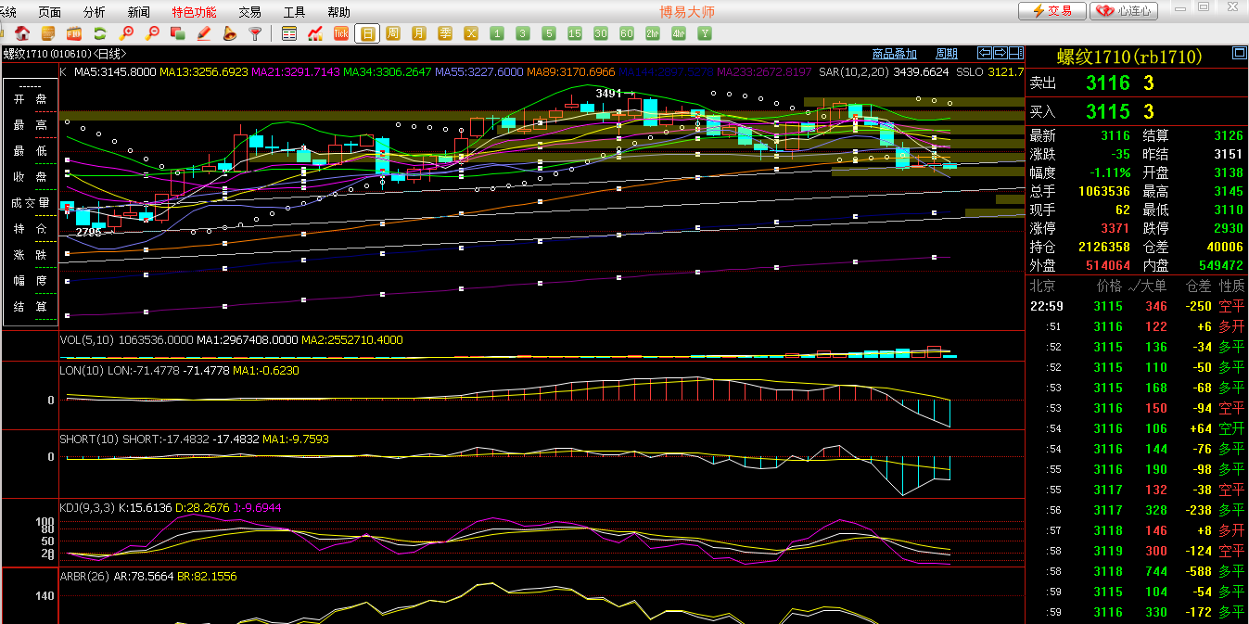Click the red overlapping windows icon
This screenshot has width=1249, height=624.
click(179, 33)
